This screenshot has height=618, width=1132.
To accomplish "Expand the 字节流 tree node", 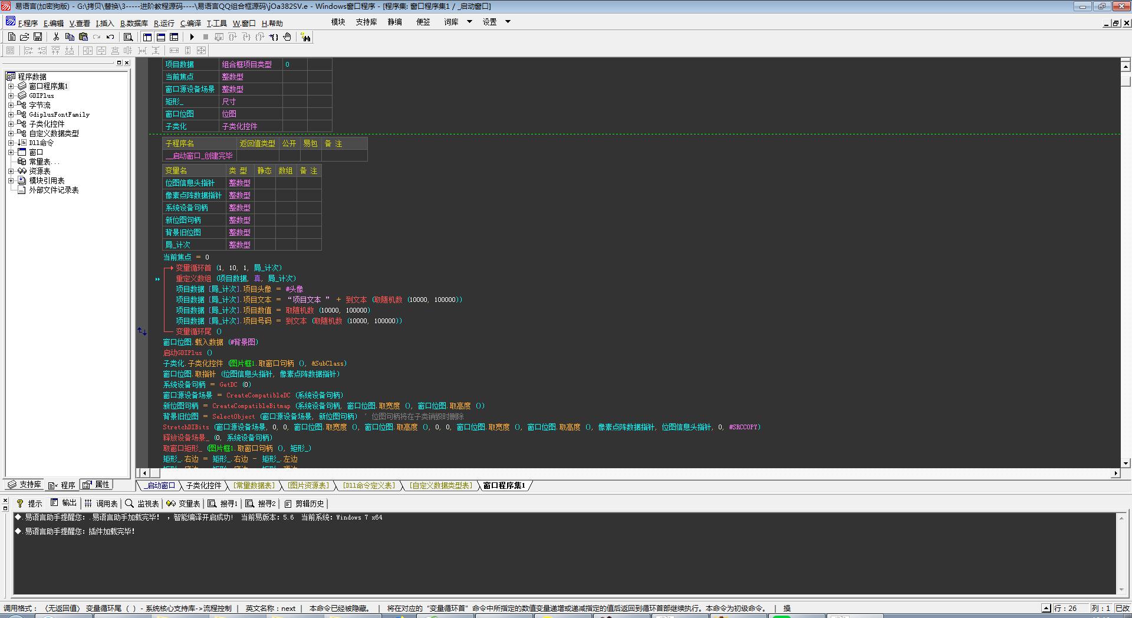I will click(x=11, y=105).
